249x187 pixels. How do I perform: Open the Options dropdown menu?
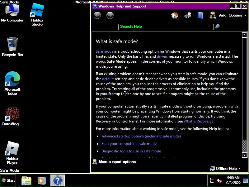click(237, 15)
